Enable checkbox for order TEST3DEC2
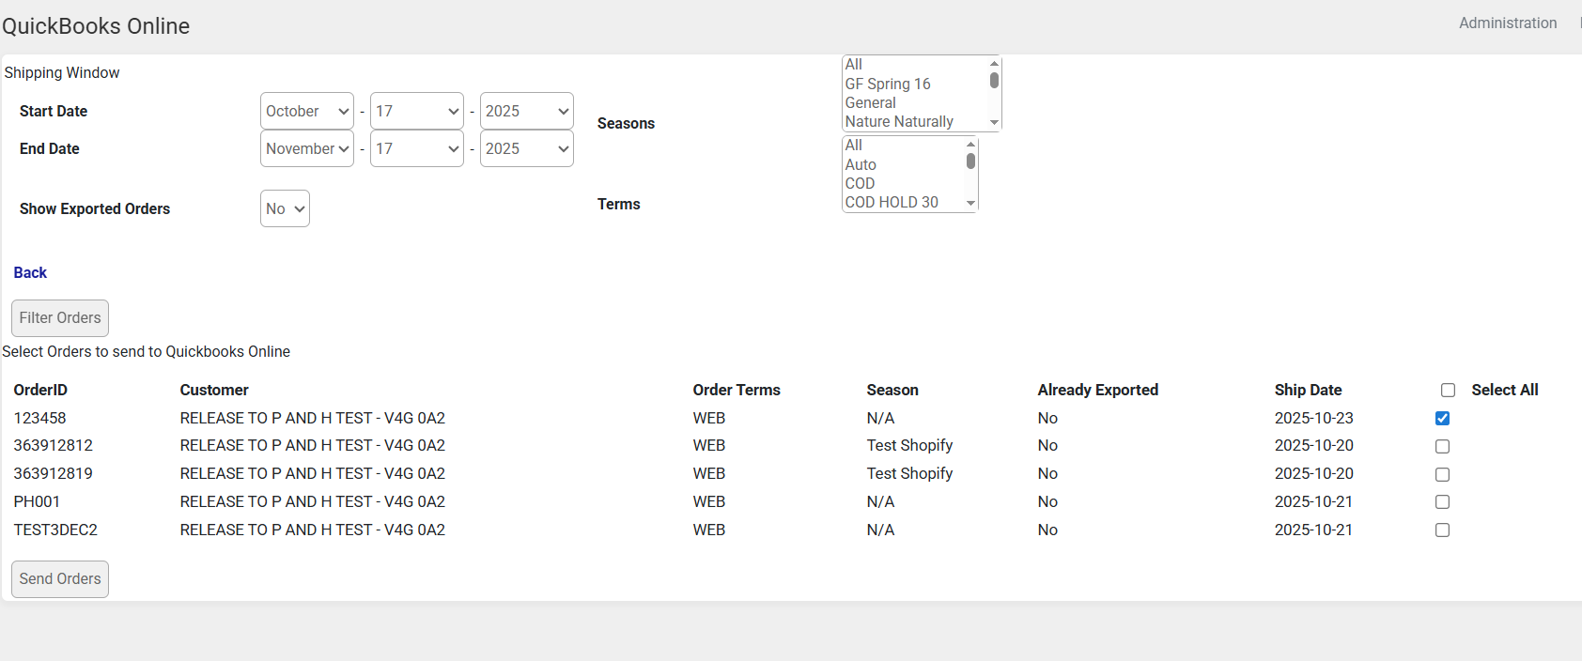The width and height of the screenshot is (1582, 661). (x=1442, y=530)
